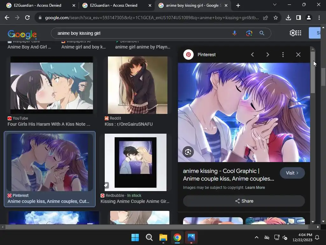Toggle the Chrome side panel icon
Viewport: 326px width, 245px height.
pyautogui.click(x=299, y=18)
